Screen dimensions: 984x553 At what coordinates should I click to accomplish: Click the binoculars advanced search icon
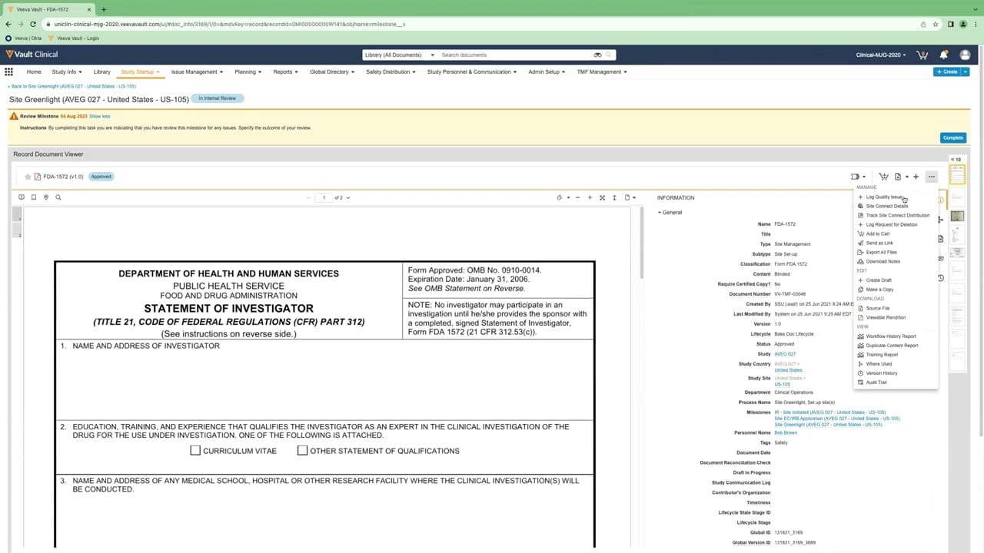(x=597, y=55)
